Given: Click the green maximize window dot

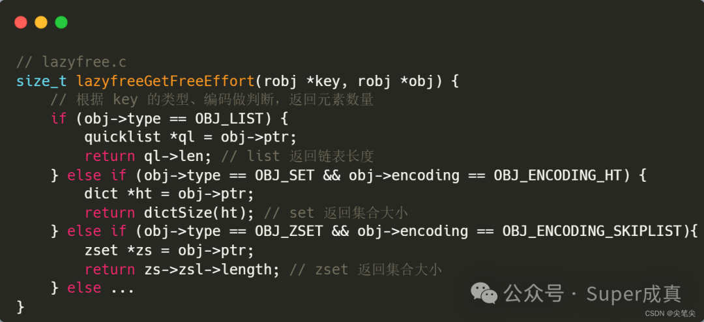Looking at the screenshot, I should tap(61, 22).
